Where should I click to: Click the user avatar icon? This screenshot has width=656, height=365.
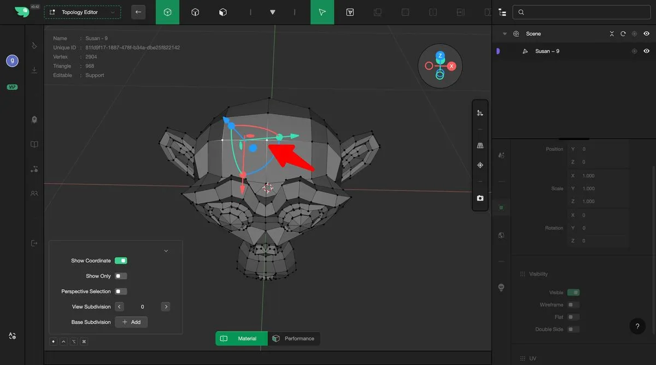[12, 61]
